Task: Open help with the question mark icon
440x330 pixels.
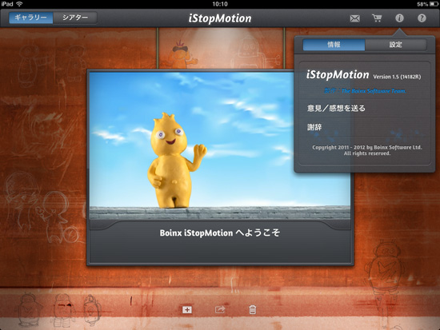Action: 422,18
